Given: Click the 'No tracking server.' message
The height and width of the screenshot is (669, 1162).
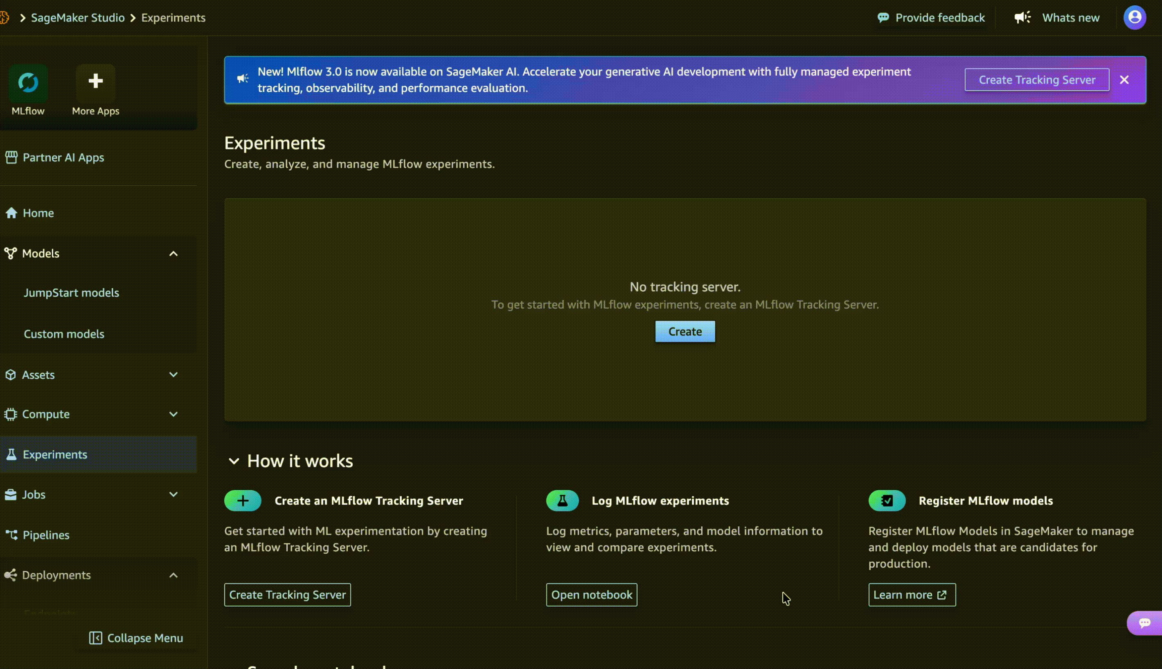Looking at the screenshot, I should click(x=685, y=287).
